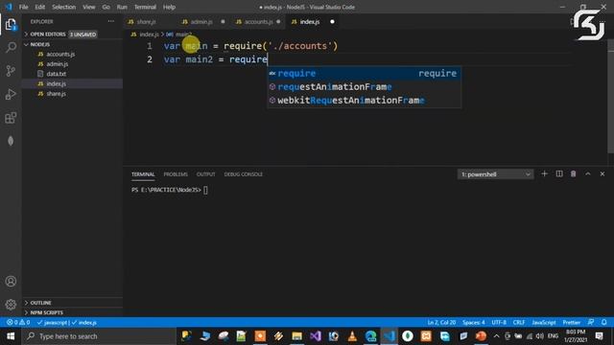Open the Extensions view
Screen dimensions: 614x345
(11, 118)
